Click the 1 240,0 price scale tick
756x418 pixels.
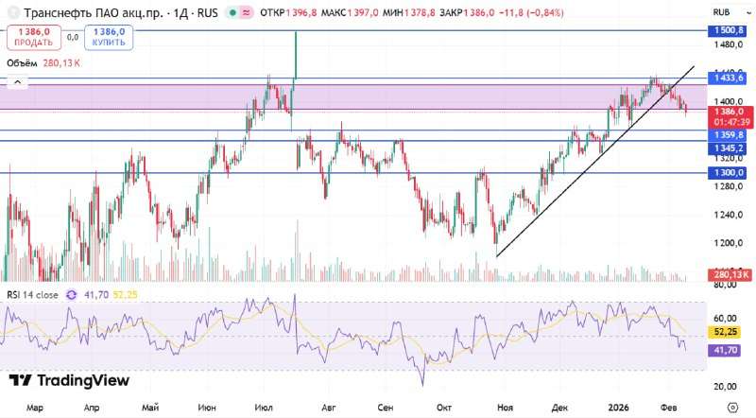tap(728, 215)
